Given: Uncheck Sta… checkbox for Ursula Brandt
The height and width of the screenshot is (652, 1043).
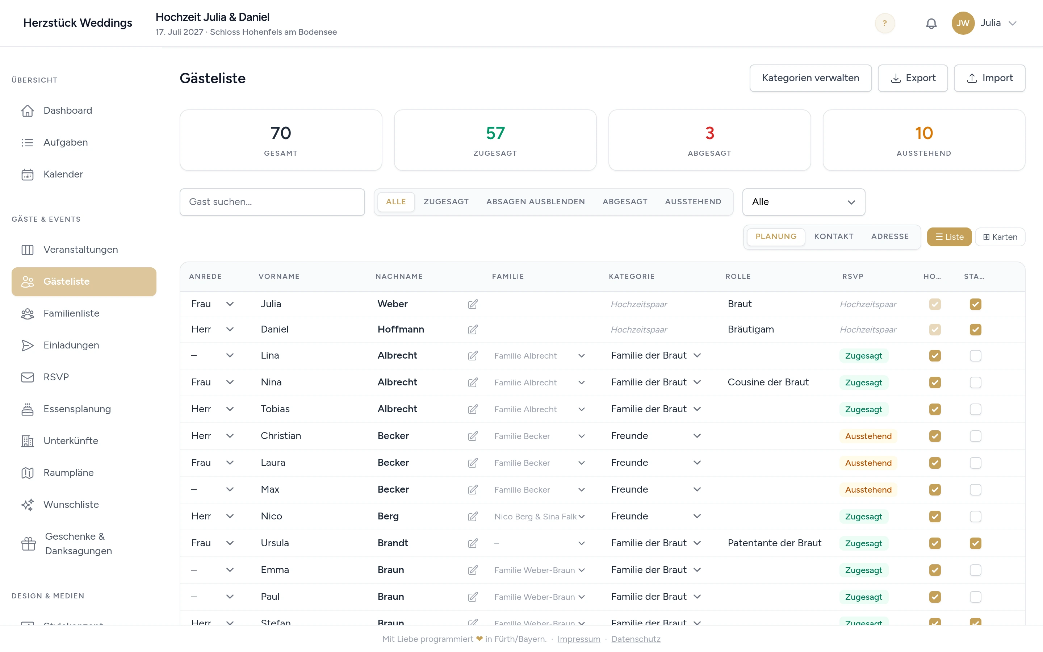Looking at the screenshot, I should click(975, 543).
